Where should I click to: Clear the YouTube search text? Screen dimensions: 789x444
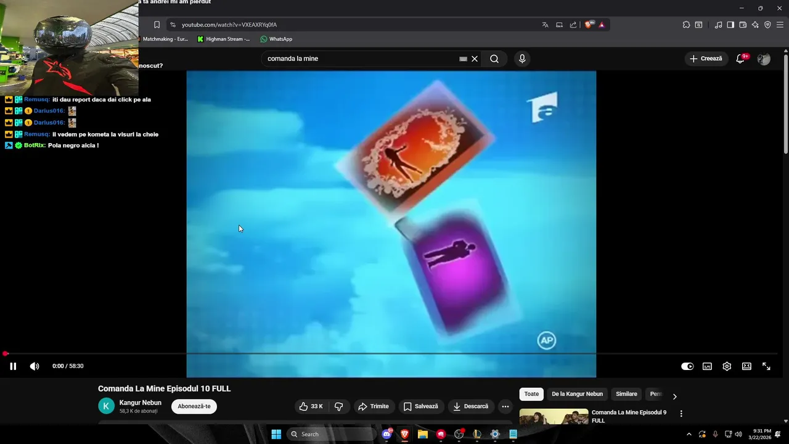[475, 59]
